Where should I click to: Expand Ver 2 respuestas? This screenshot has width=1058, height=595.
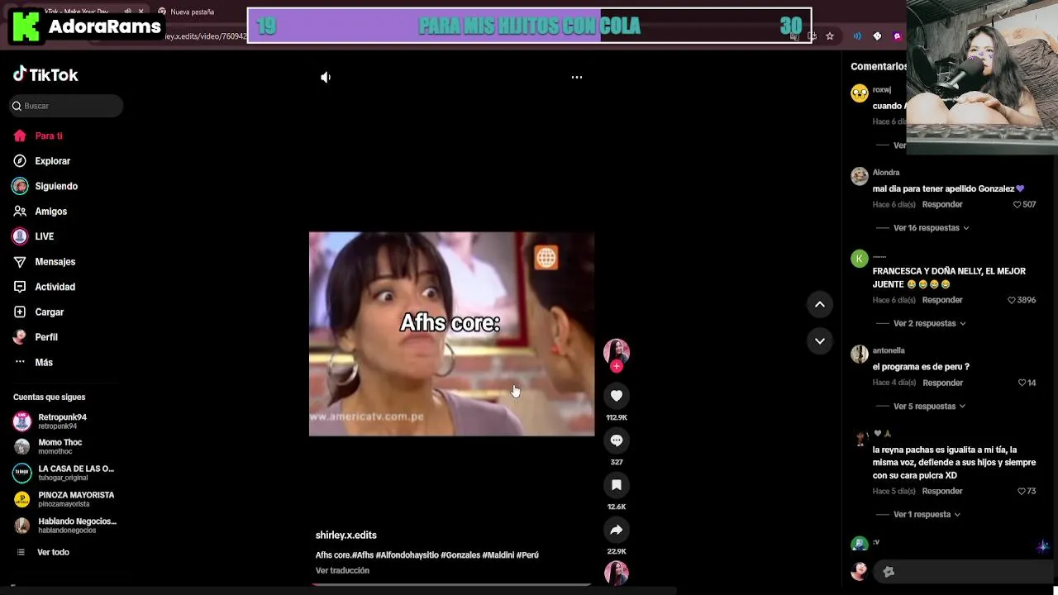(x=929, y=323)
